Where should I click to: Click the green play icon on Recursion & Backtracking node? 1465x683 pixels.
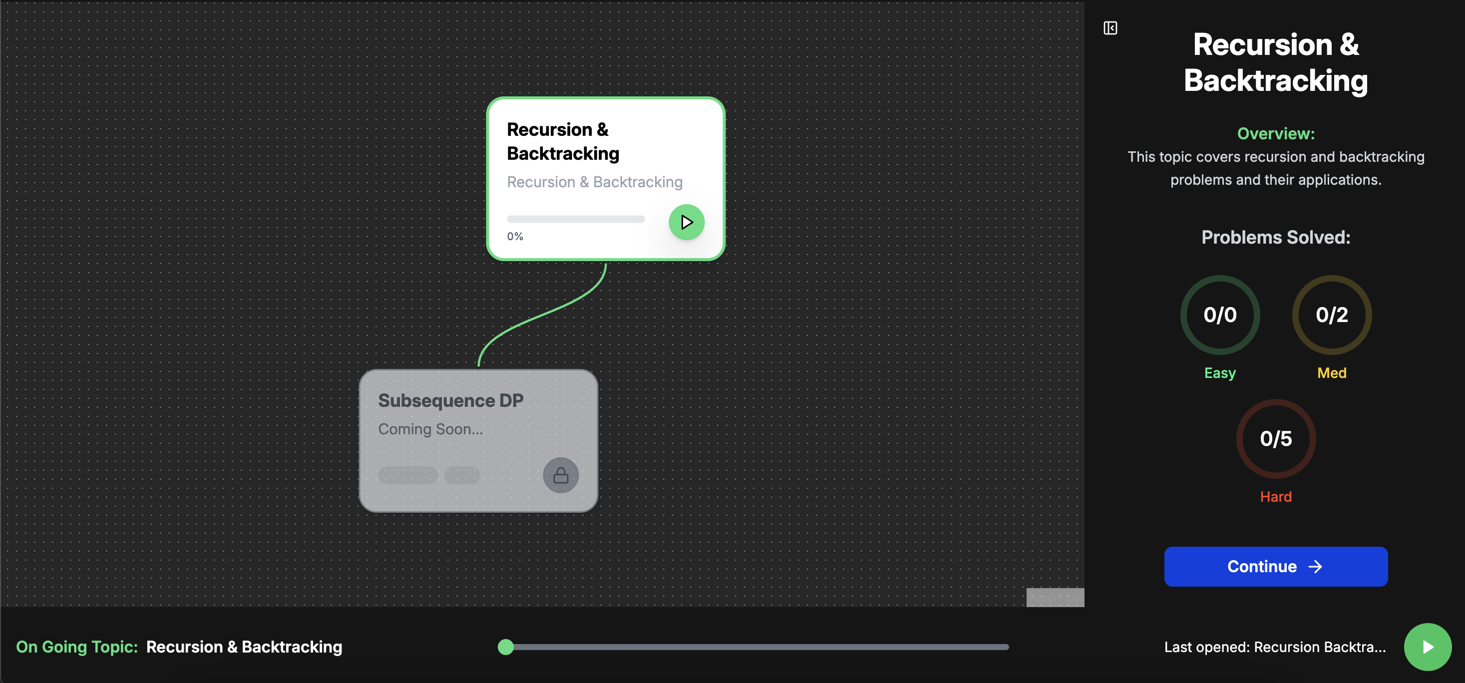click(x=686, y=222)
